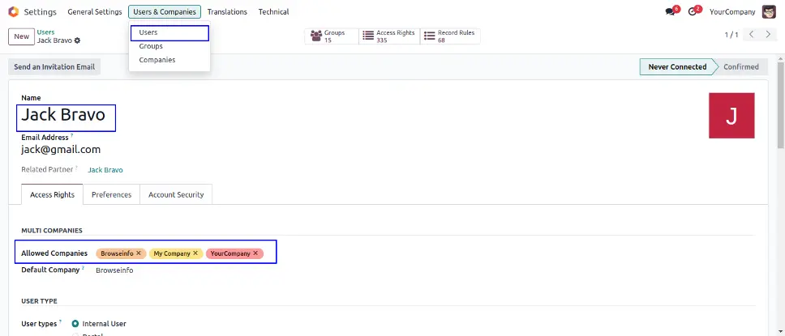Go to previous record arrow
This screenshot has width=785, height=336.
pyautogui.click(x=752, y=35)
